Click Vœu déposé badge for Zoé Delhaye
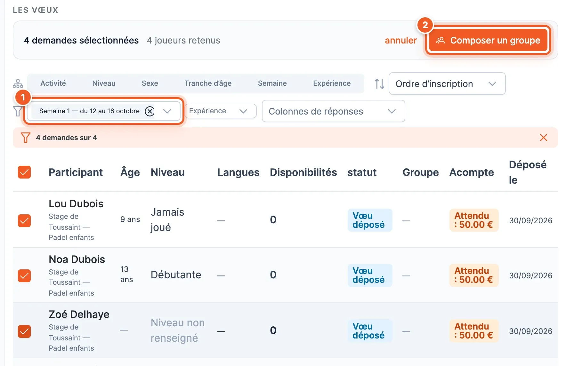This screenshot has height=366, width=566. [370, 331]
